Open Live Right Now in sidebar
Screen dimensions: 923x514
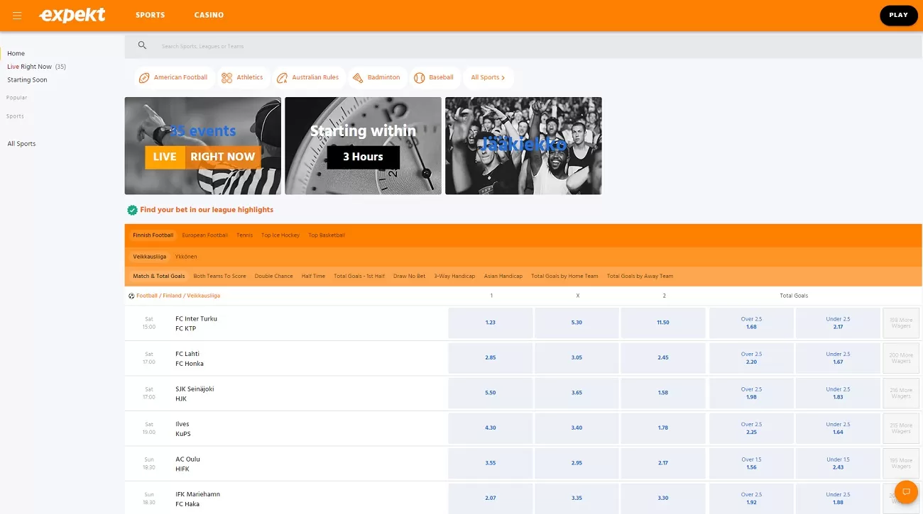tap(36, 67)
